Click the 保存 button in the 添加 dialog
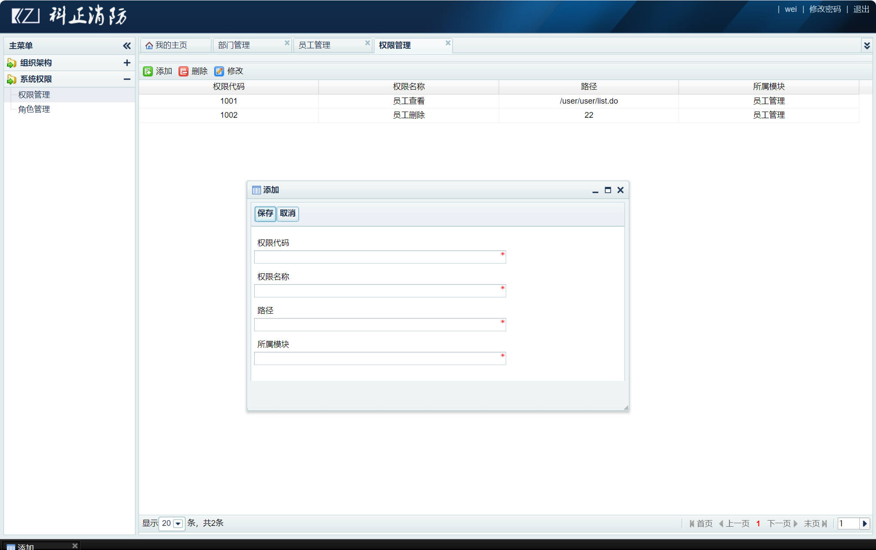 [265, 214]
